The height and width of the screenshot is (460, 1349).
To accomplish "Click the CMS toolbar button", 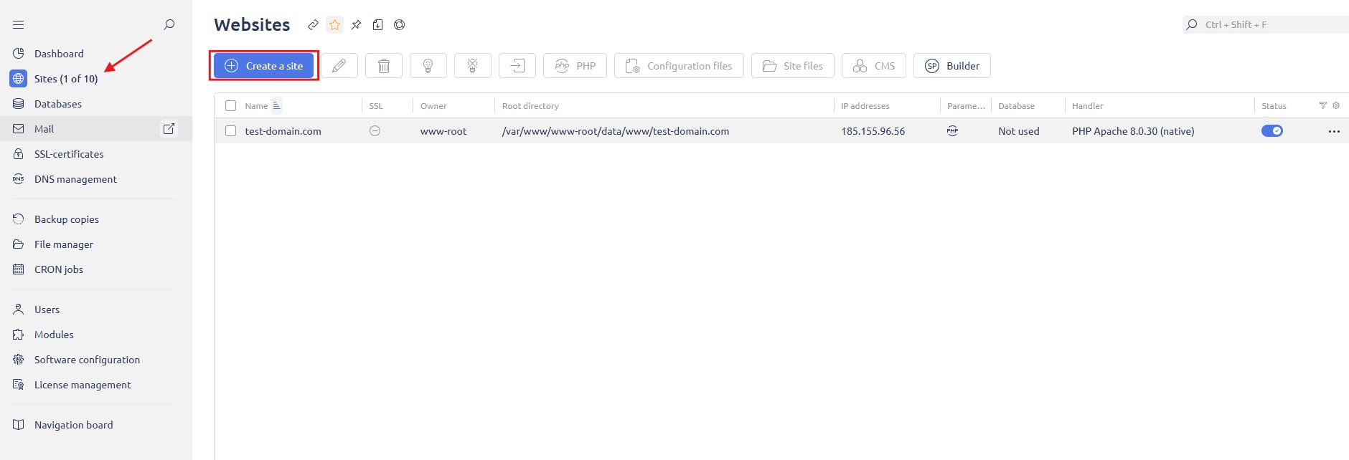I will pyautogui.click(x=874, y=66).
